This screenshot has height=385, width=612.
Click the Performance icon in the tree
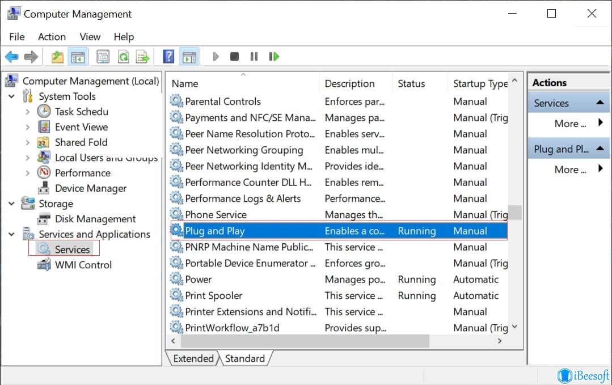pos(44,172)
